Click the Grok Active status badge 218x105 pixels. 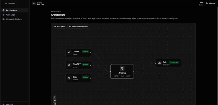pos(86,77)
